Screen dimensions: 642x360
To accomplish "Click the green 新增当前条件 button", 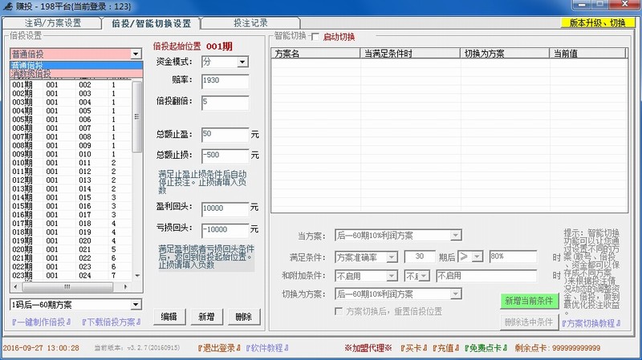I will [528, 301].
